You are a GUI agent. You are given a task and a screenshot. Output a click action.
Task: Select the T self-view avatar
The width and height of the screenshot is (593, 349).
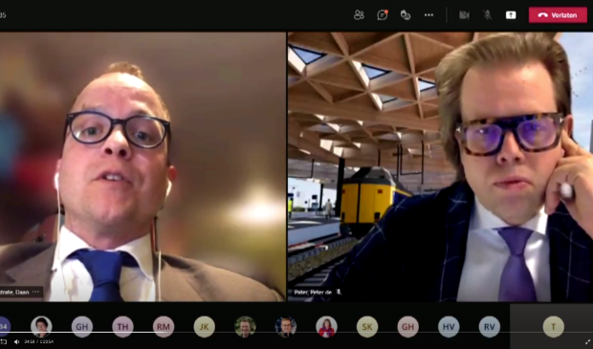[x=553, y=327]
